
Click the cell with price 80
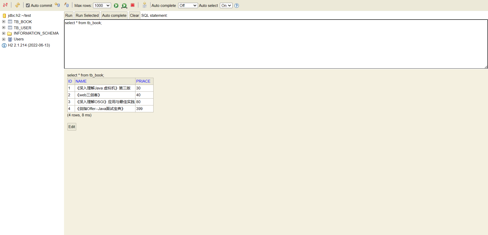144,102
